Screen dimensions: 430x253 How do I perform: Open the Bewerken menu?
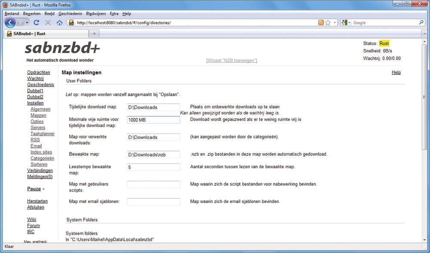pos(31,13)
